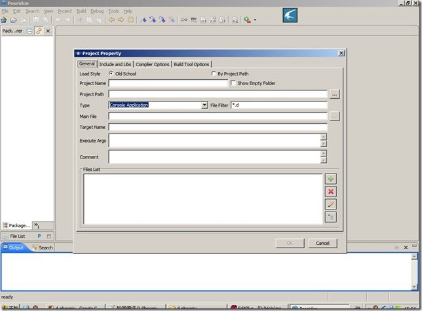Close the Pack...rer panel with its X
Image resolution: width=422 pixels, height=311 pixels.
[x=48, y=31]
